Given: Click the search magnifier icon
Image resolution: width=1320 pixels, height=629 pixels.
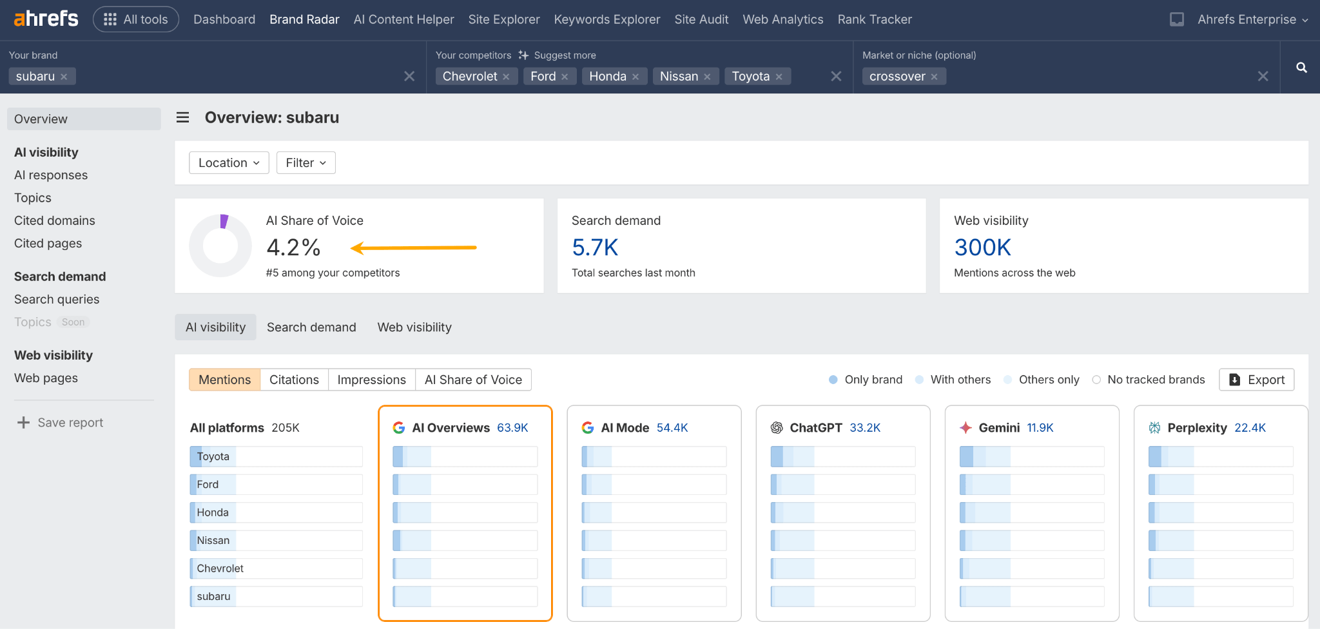Looking at the screenshot, I should (1301, 67).
